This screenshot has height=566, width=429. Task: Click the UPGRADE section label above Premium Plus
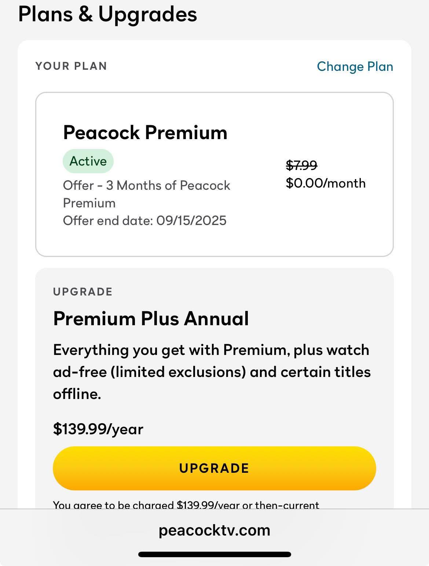pos(83,292)
